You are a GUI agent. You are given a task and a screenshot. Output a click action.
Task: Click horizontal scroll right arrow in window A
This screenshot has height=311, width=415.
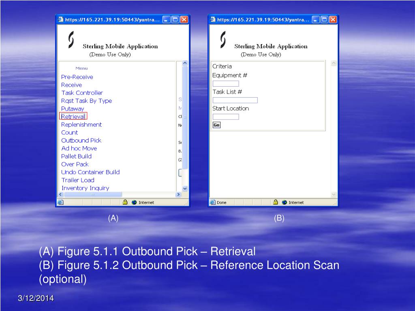(178, 194)
